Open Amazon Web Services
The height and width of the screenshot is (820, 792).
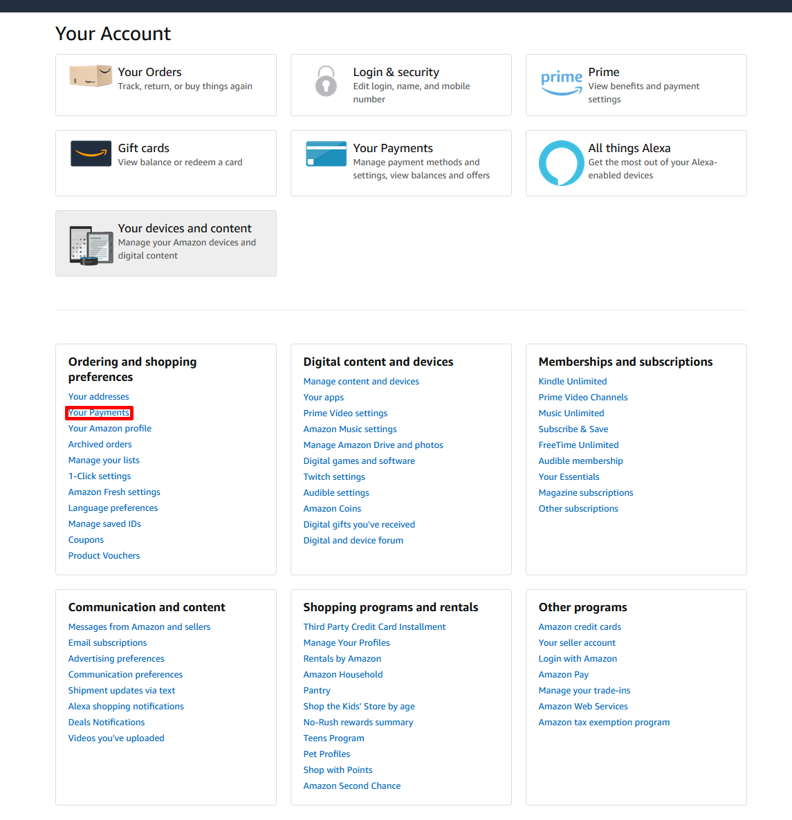point(583,706)
